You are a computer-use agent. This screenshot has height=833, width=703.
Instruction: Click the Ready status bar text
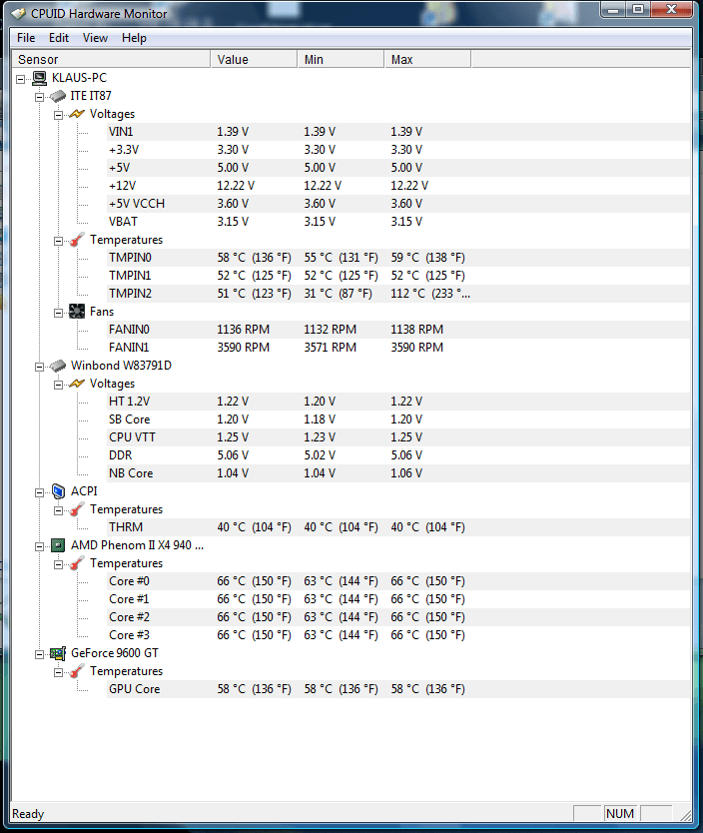[x=28, y=814]
